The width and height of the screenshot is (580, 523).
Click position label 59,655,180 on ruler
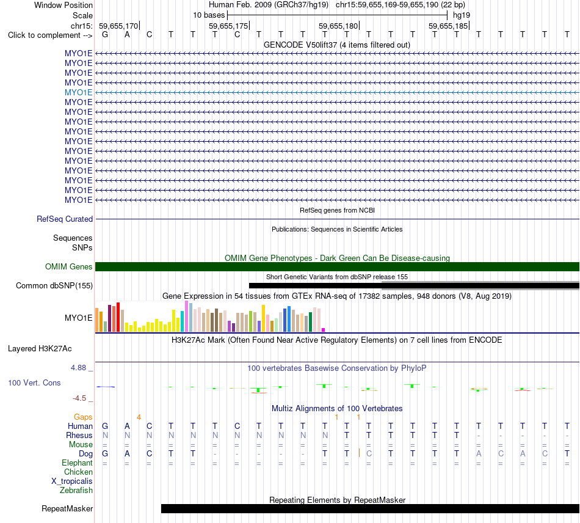[x=338, y=26]
